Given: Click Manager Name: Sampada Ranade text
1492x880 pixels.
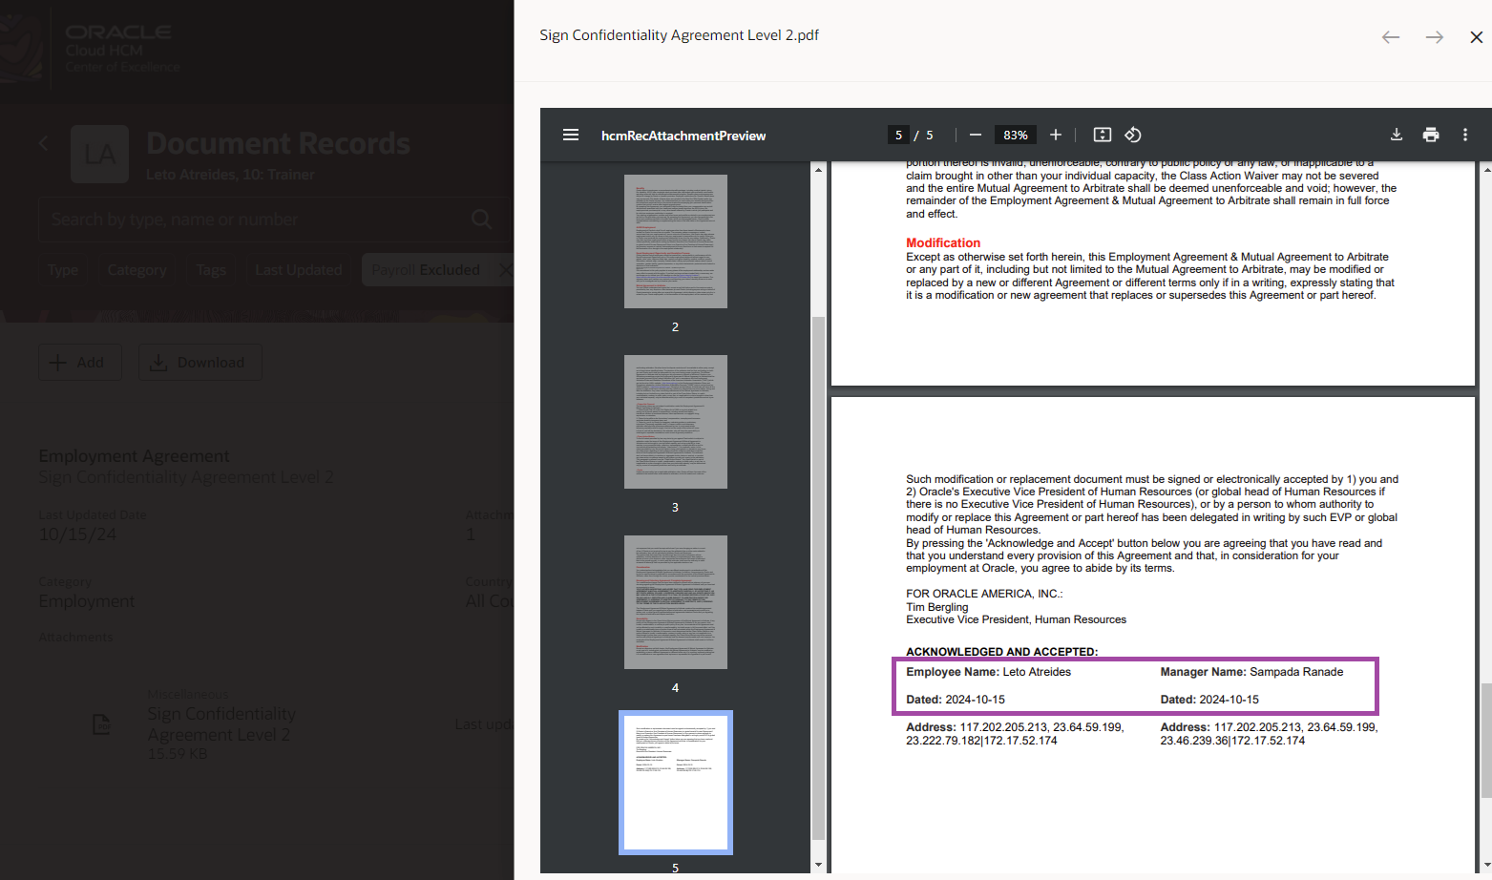Looking at the screenshot, I should pos(1251,672).
